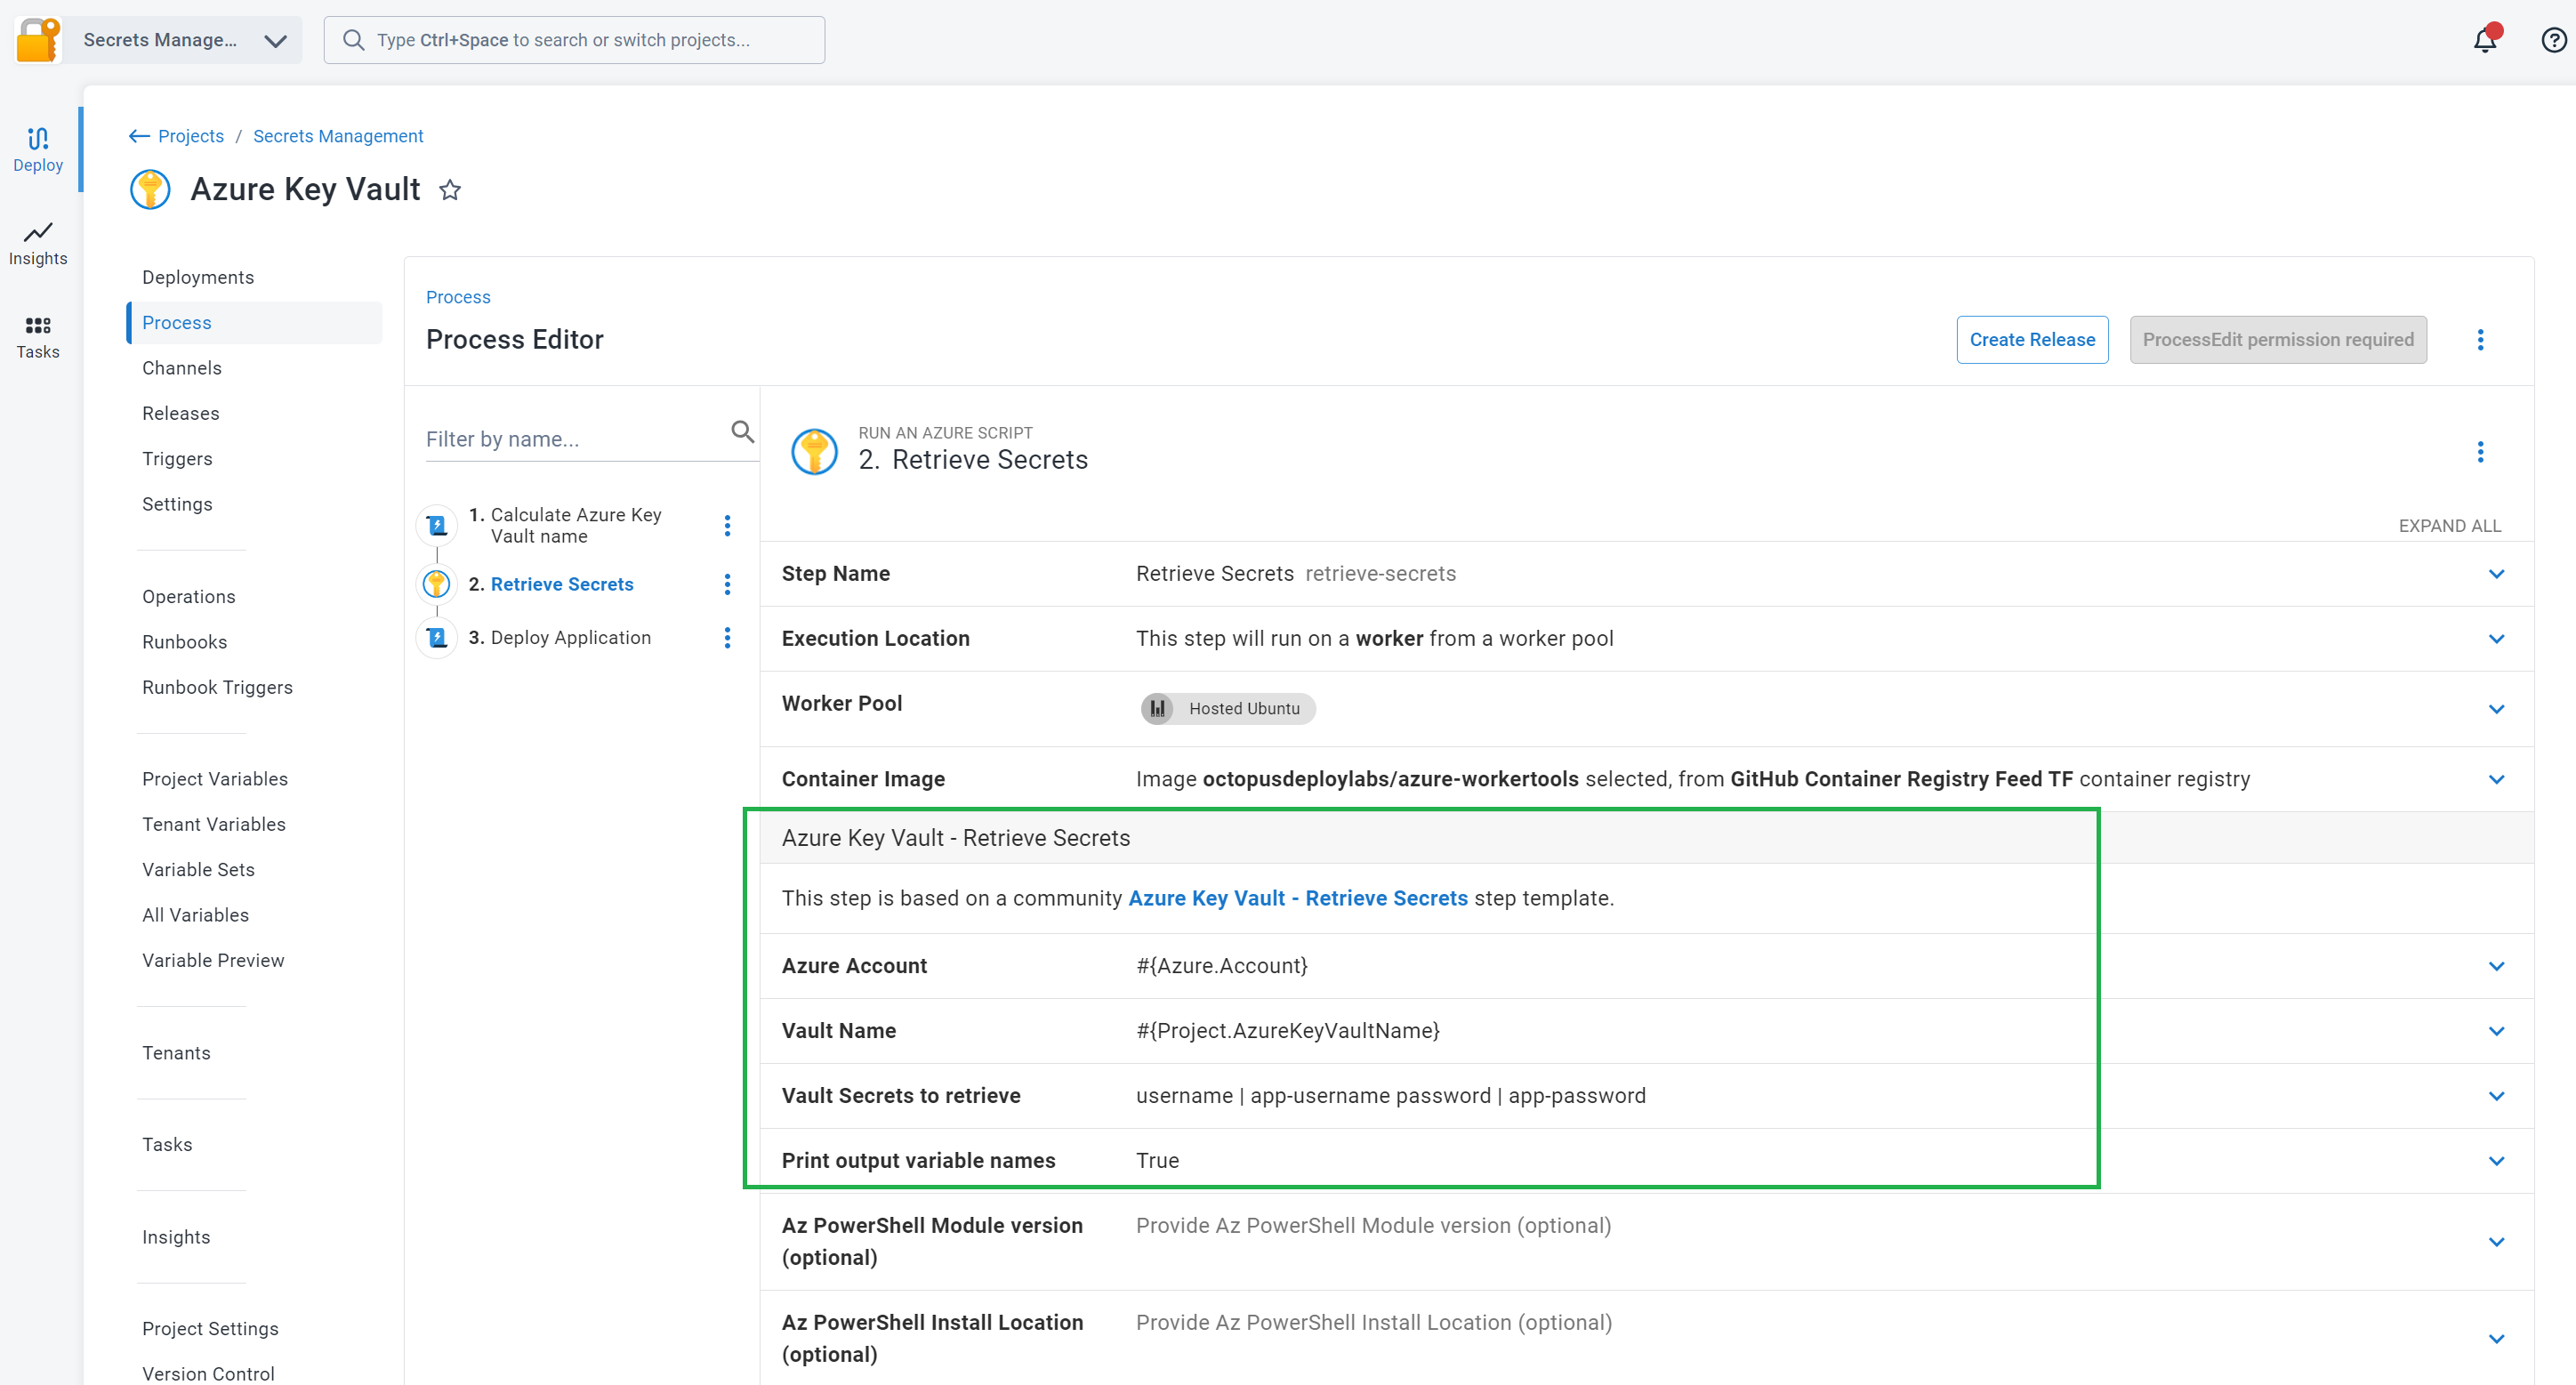Click the Azure Key Vault project logo
The height and width of the screenshot is (1385, 2576).
[x=150, y=189]
